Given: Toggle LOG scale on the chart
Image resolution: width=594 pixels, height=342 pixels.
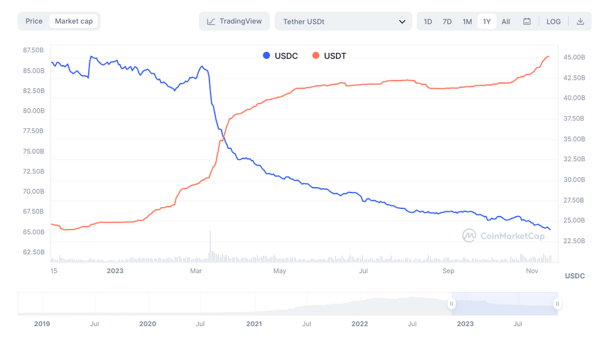Looking at the screenshot, I should 554,21.
